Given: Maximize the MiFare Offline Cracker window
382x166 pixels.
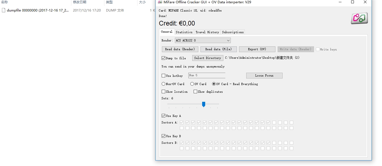Looking at the screenshot, I should coord(352,2).
